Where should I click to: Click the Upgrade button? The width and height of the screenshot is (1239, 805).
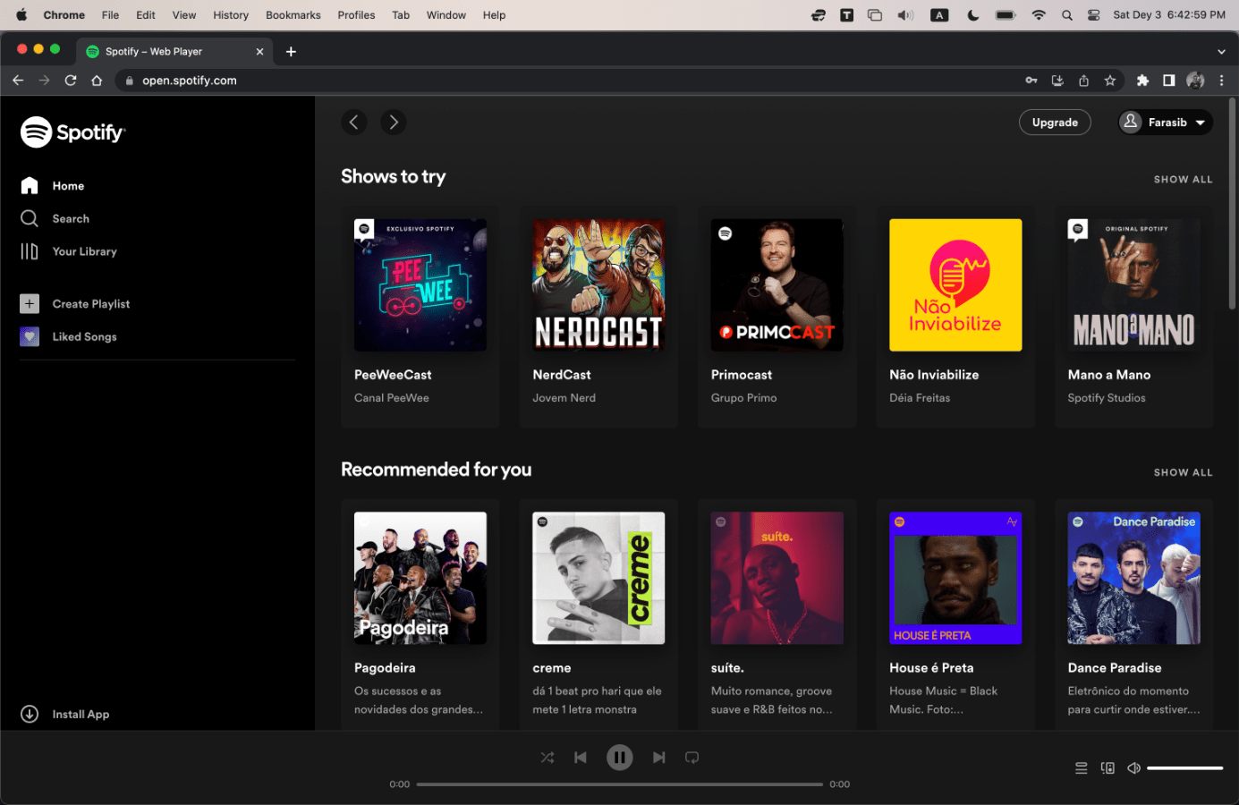click(1055, 123)
